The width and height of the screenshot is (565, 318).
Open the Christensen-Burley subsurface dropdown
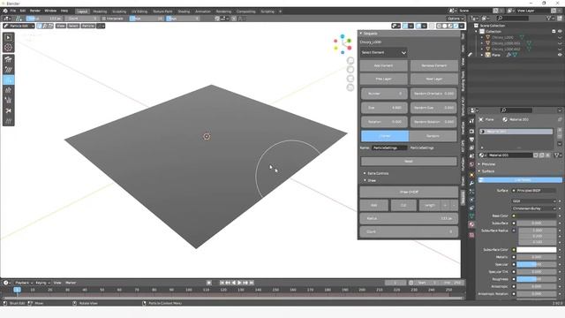[x=533, y=208]
